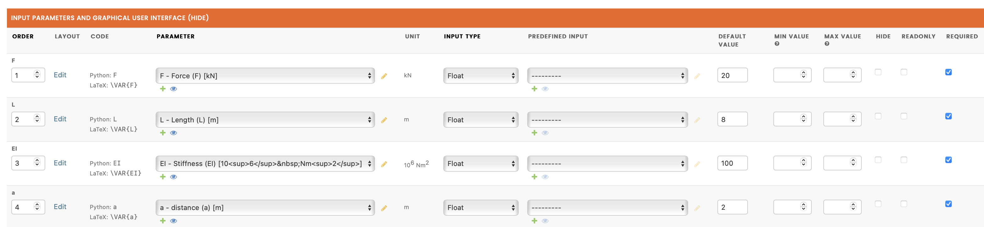Click the Max Value help icon
The image size is (984, 227).
(x=827, y=44)
